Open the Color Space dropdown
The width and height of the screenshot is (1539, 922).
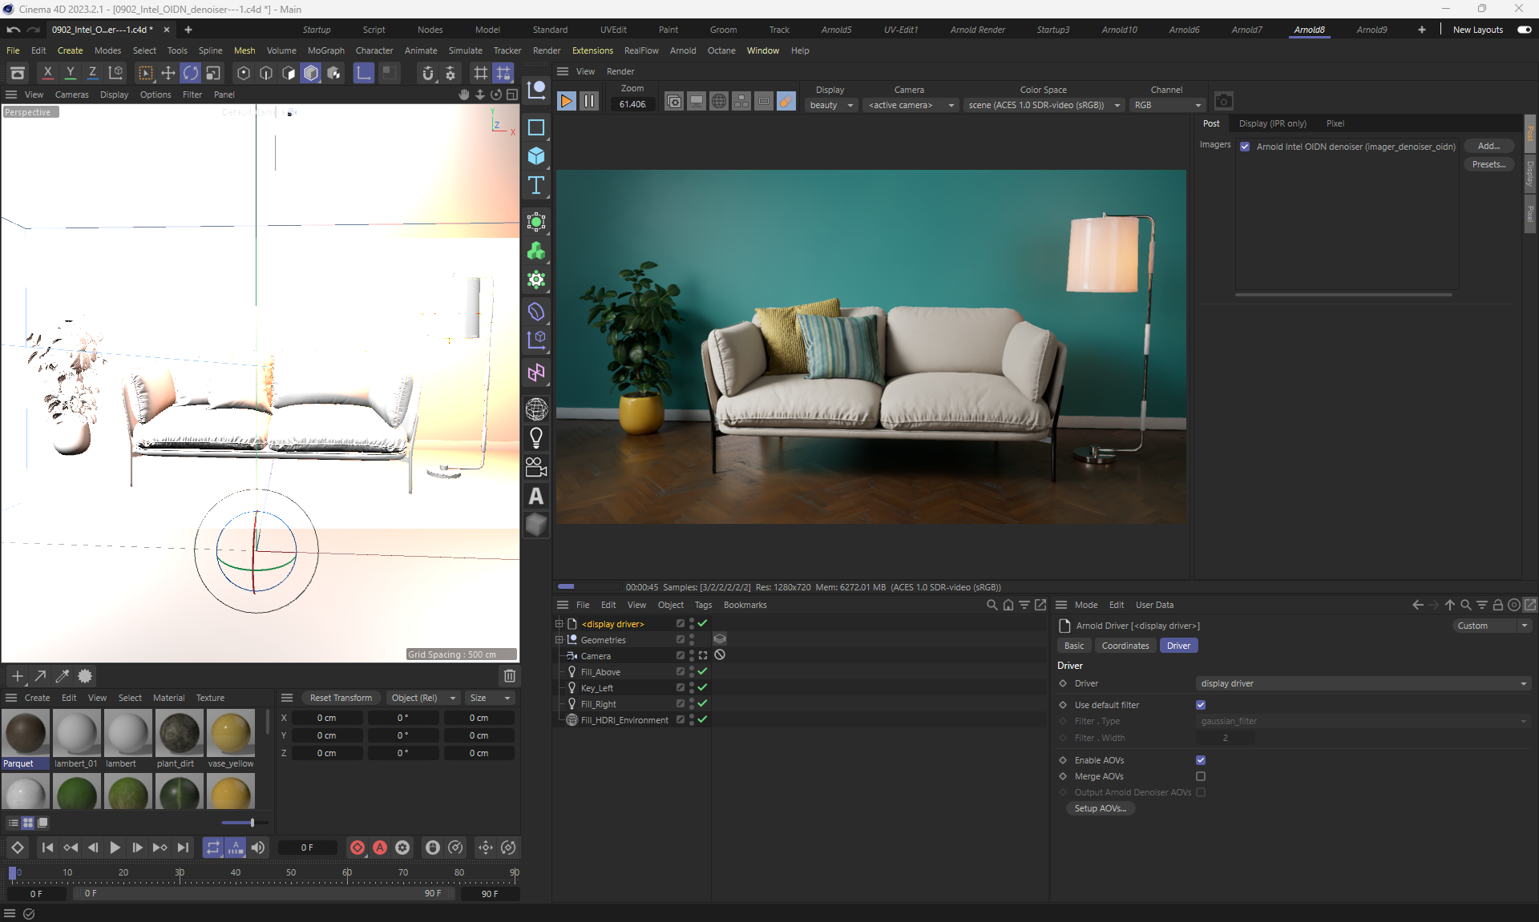coord(1043,105)
